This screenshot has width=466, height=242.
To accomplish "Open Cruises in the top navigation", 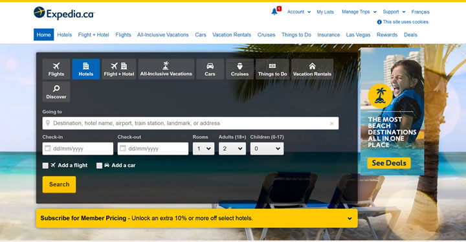I will [266, 35].
